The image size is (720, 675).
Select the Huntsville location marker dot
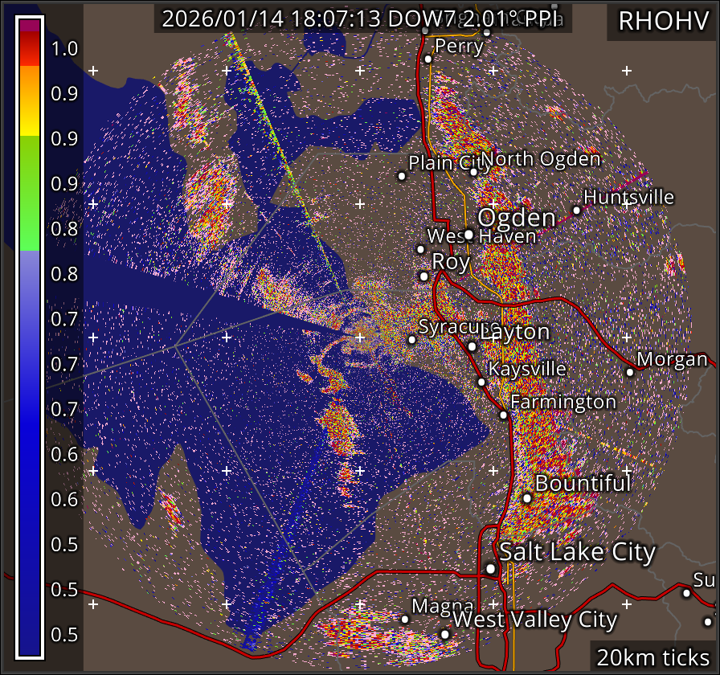point(576,210)
